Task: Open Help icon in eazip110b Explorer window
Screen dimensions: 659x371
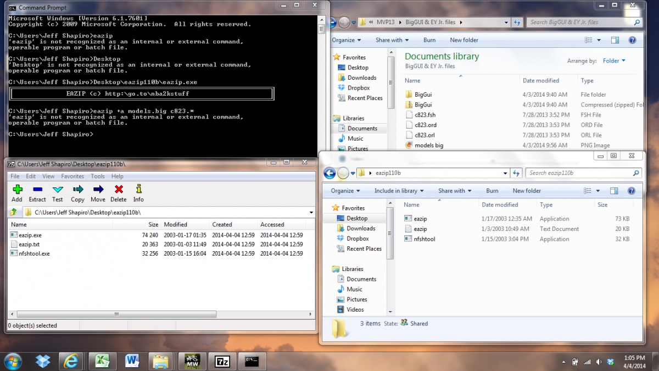Action: 632,191
